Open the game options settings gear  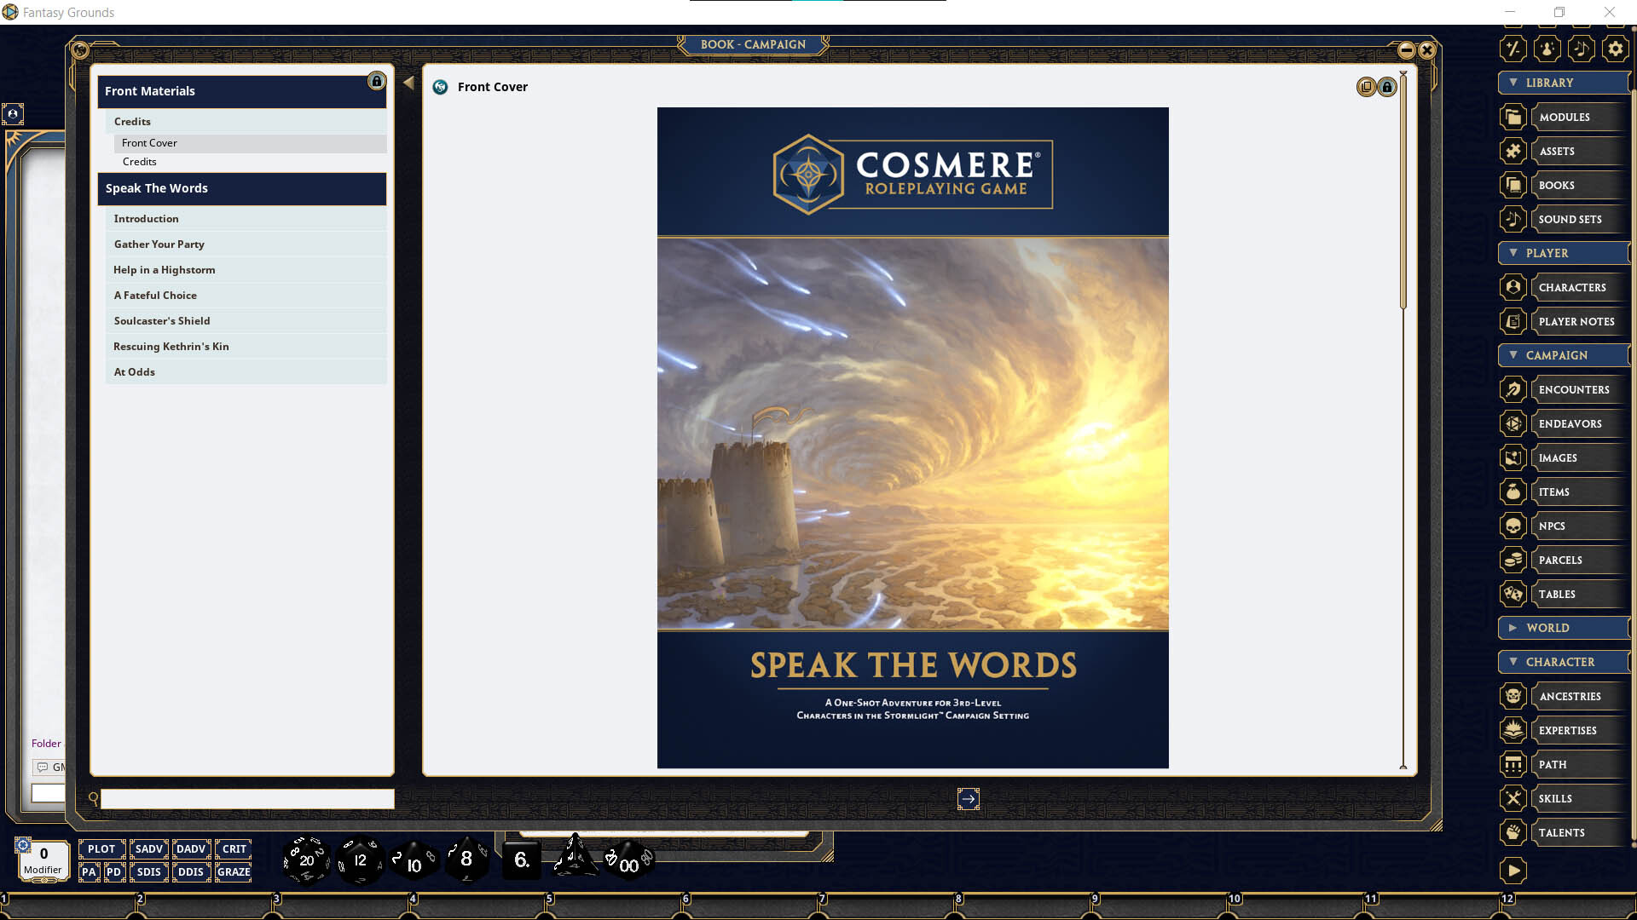pyautogui.click(x=1614, y=49)
